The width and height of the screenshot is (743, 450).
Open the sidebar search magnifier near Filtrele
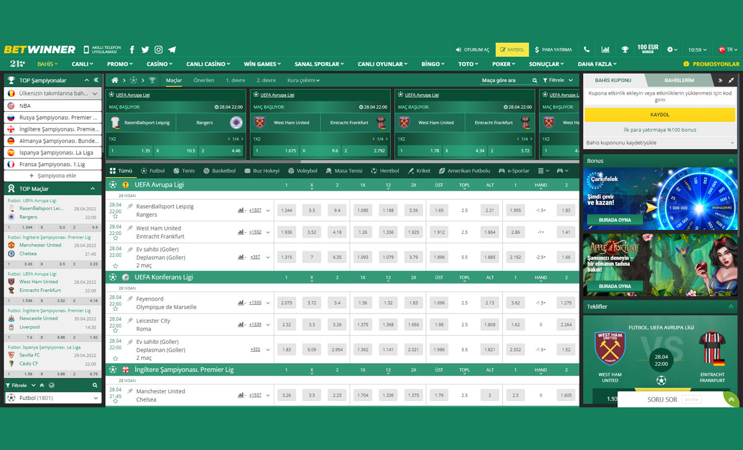coord(95,385)
